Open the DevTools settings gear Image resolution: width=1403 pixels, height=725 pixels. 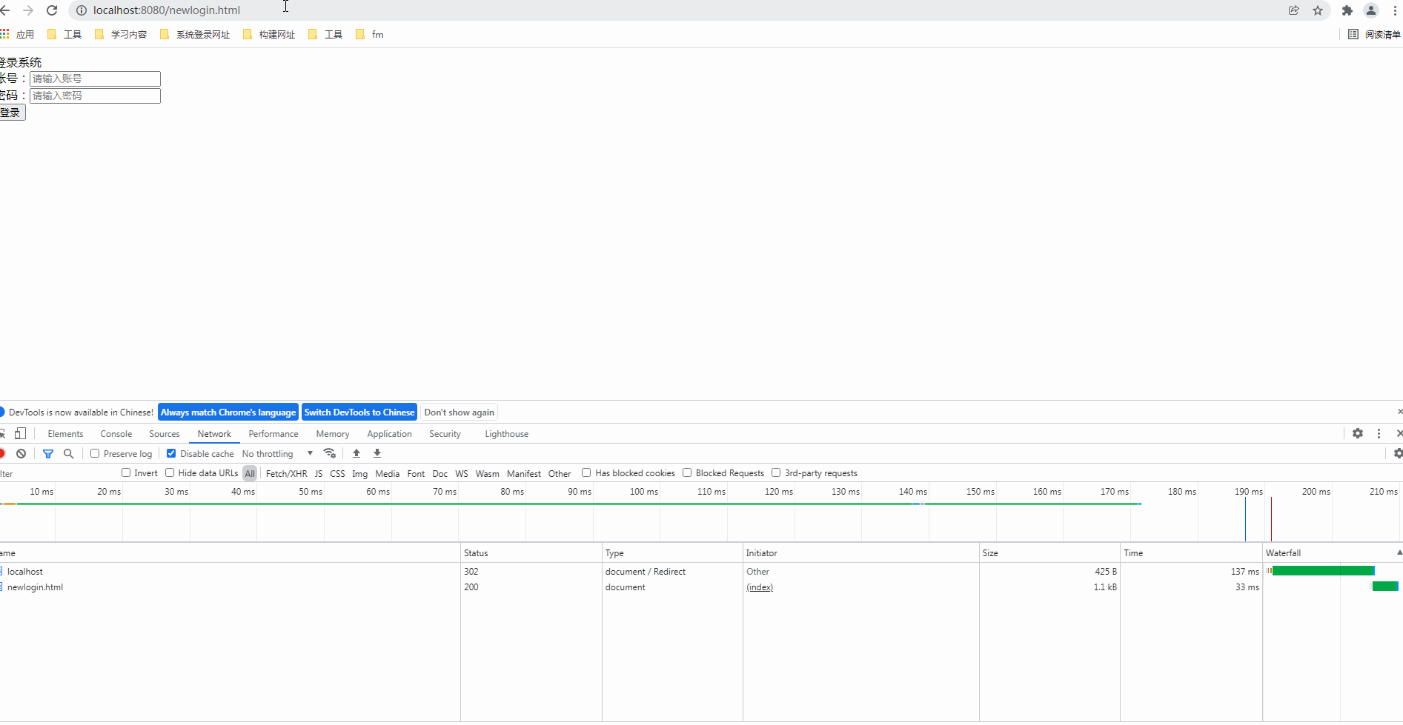1359,433
